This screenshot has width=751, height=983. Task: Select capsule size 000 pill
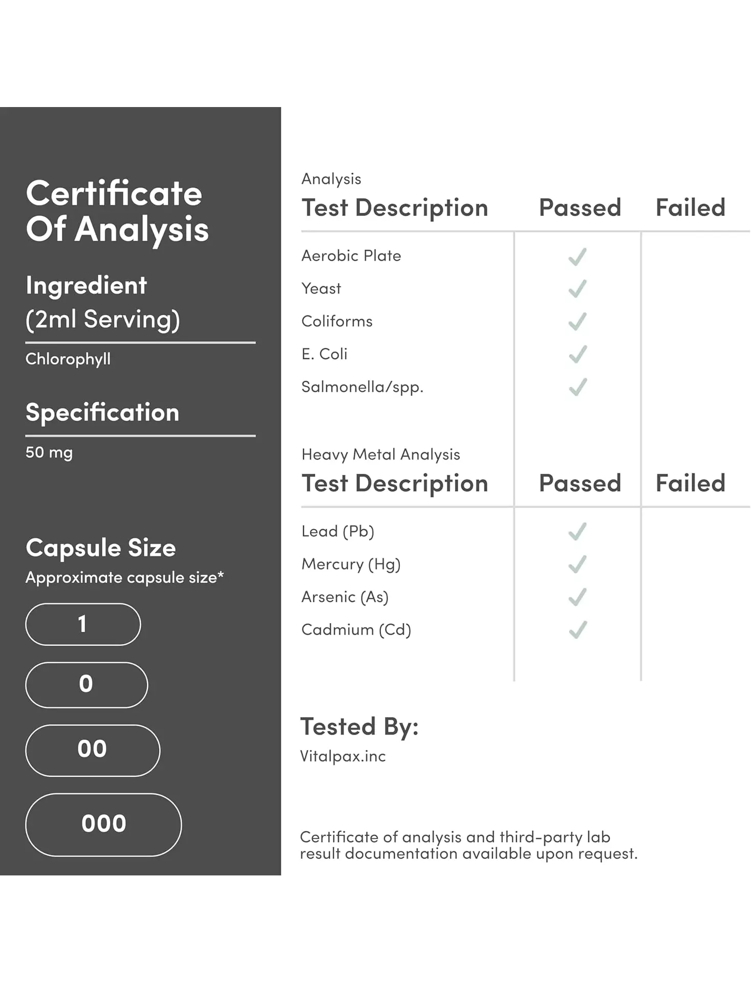tap(103, 824)
